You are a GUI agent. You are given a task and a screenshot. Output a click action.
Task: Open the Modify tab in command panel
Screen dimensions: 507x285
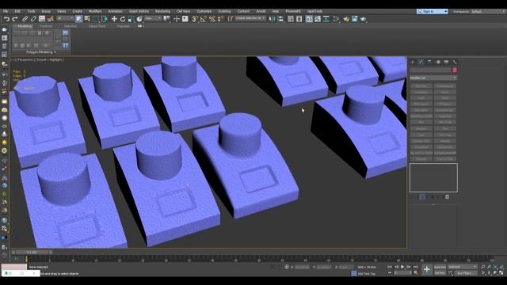(x=421, y=62)
